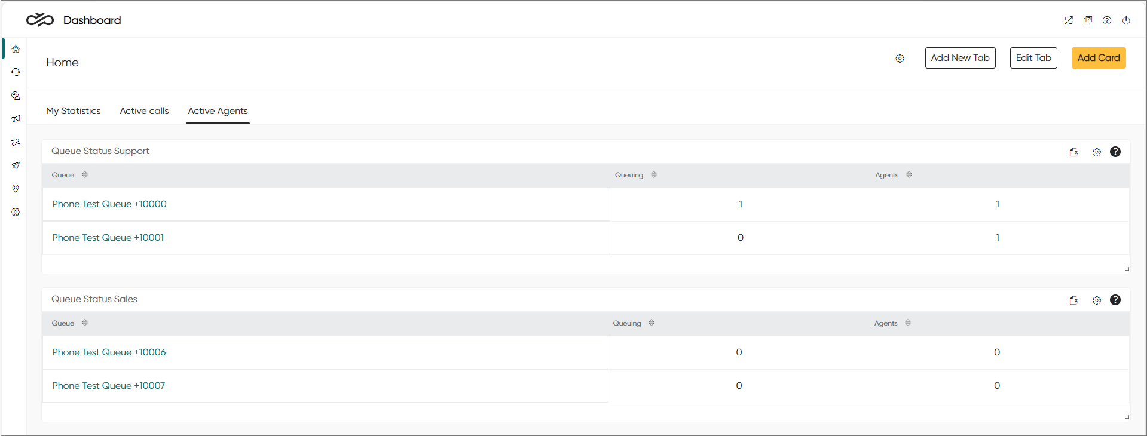Click Queuing value for Queue +10001

point(741,238)
